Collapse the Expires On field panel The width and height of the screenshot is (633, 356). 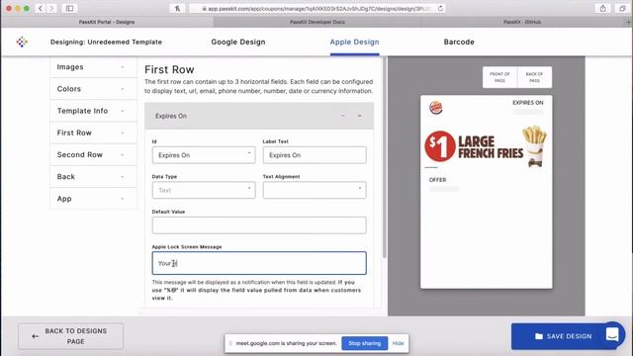point(359,116)
